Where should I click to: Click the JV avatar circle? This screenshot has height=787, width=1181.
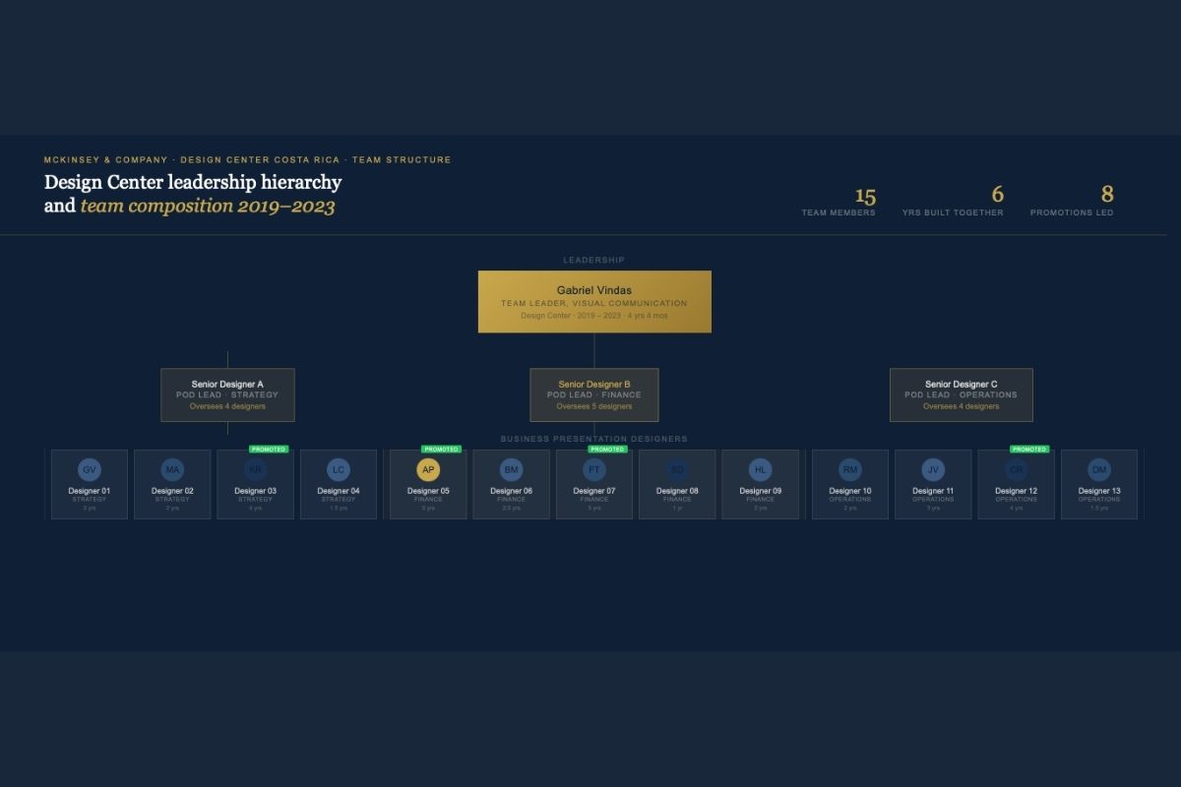click(x=933, y=470)
